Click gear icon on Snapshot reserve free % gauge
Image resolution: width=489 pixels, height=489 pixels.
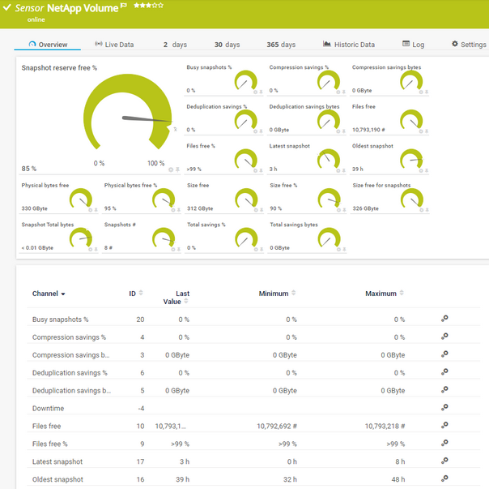tap(171, 169)
